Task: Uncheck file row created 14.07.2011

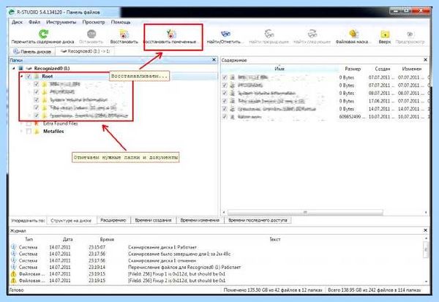Action: (225, 109)
